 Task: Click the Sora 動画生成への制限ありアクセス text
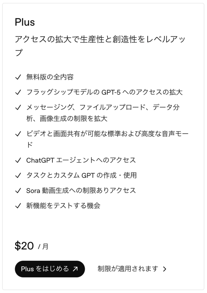[81, 191]
